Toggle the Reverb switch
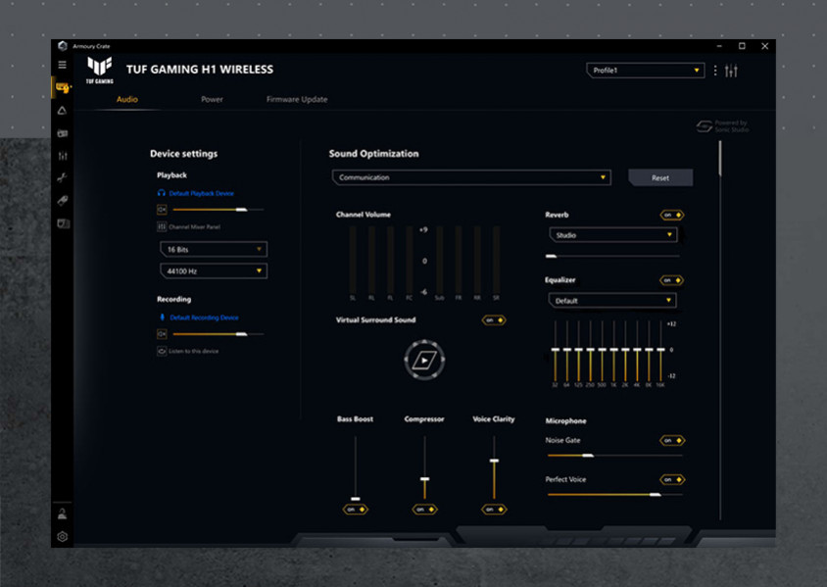827x587 pixels. [x=672, y=215]
